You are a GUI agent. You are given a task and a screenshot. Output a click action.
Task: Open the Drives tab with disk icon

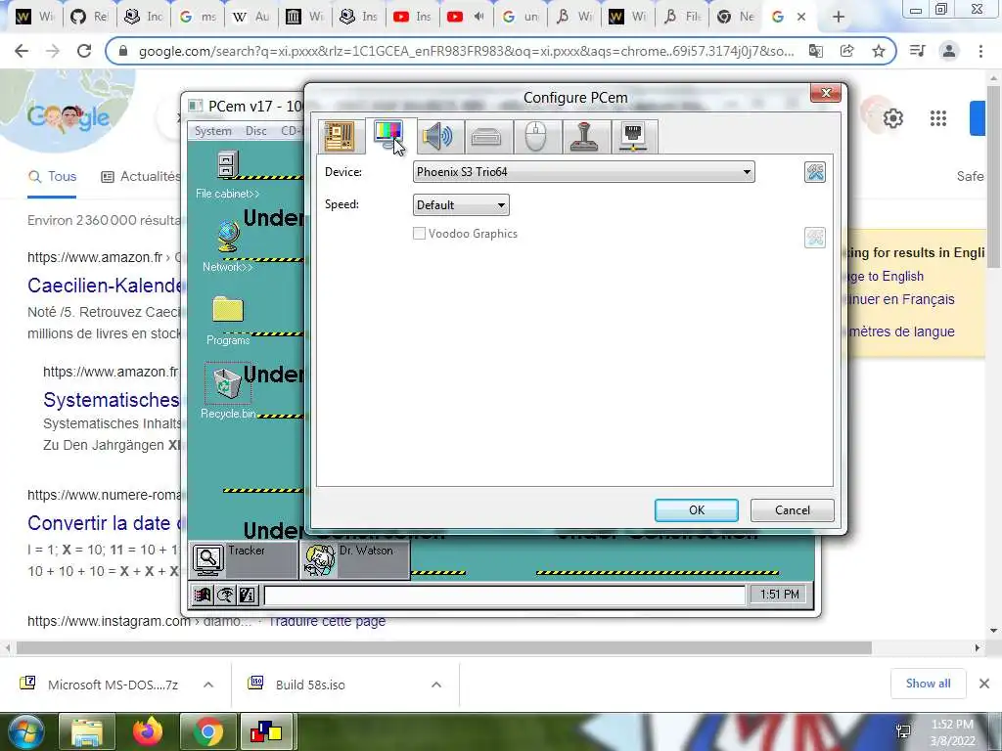pyautogui.click(x=486, y=136)
